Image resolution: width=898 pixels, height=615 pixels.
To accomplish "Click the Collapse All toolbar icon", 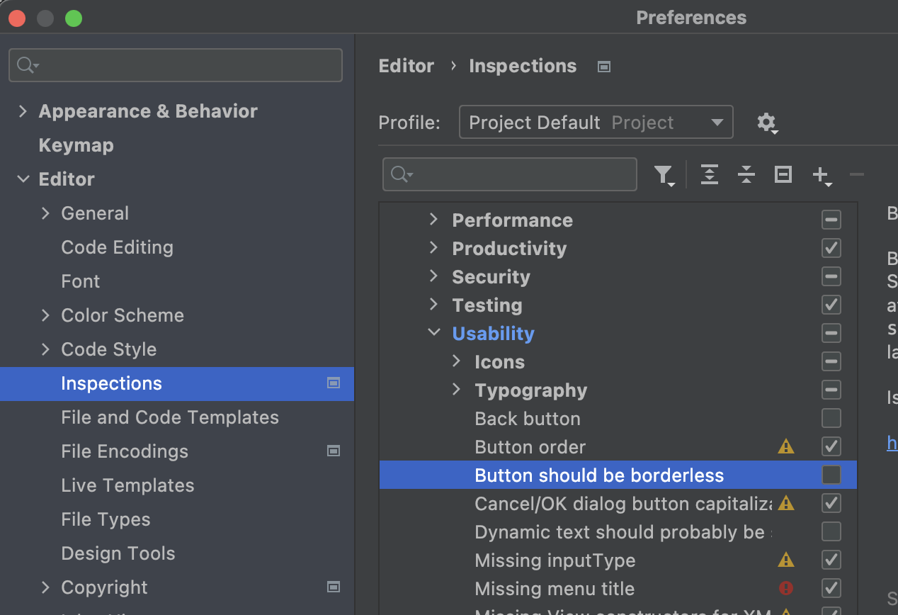I will 746,174.
